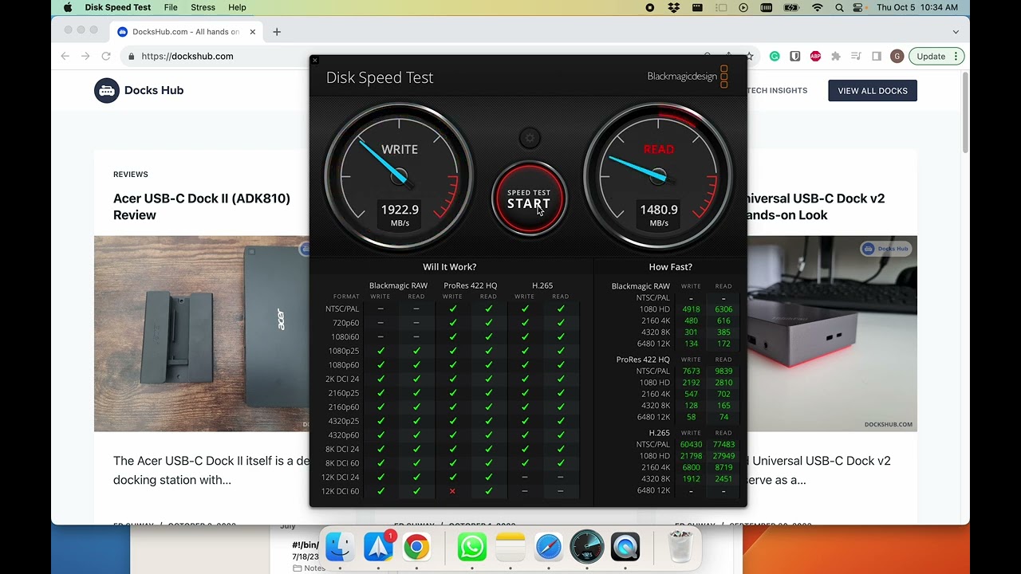1021x574 pixels.
Task: Open a new Chrome tab
Action: (x=277, y=32)
